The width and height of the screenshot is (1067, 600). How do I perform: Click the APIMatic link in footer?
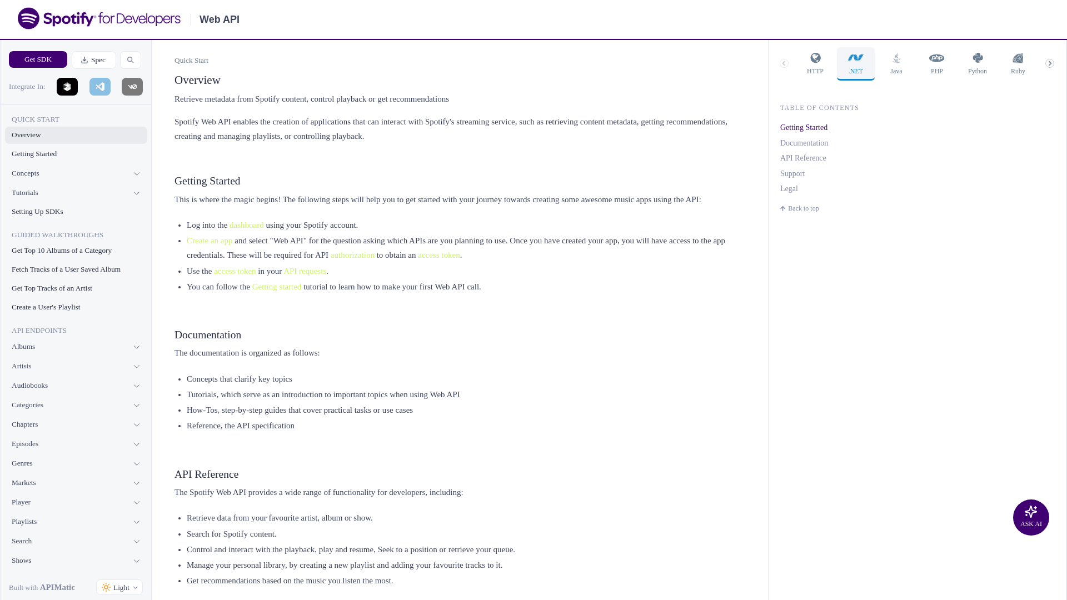pos(57,587)
